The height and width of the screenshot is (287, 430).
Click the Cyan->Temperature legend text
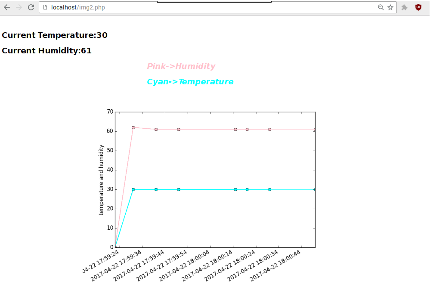coord(190,82)
